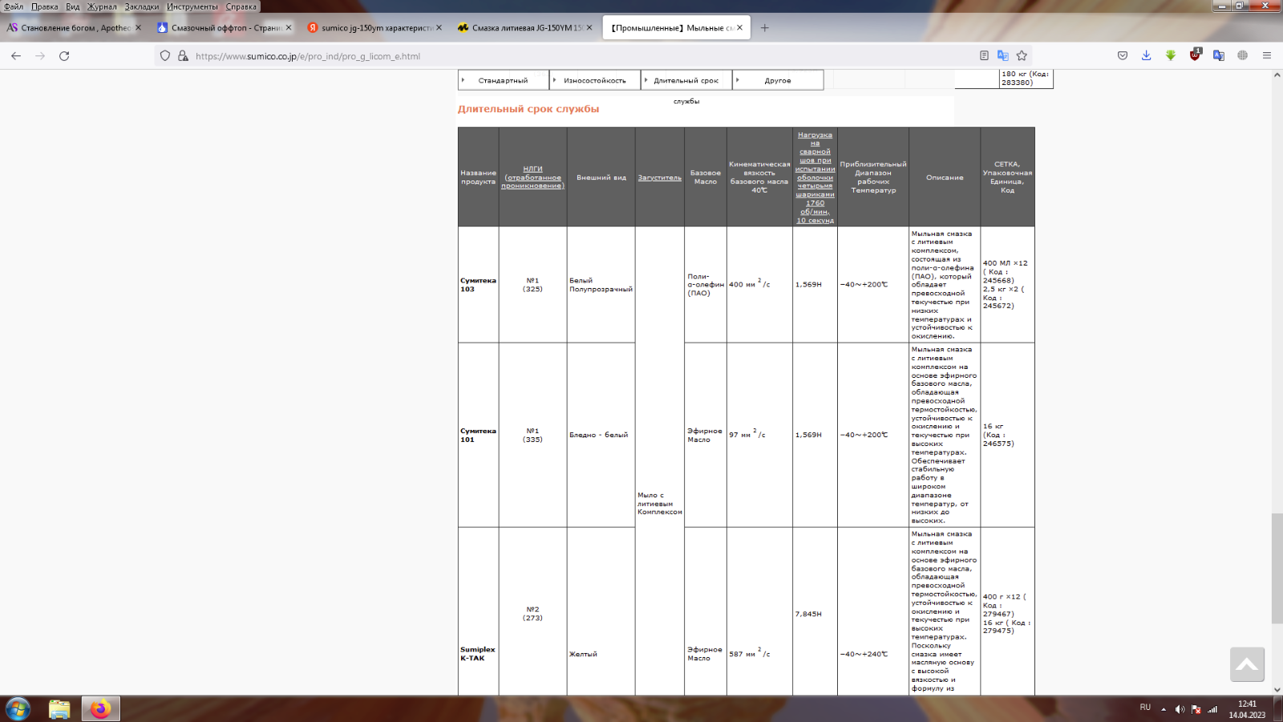The width and height of the screenshot is (1283, 722).
Task: Close the active 'Промышленные' tab
Action: pos(739,28)
